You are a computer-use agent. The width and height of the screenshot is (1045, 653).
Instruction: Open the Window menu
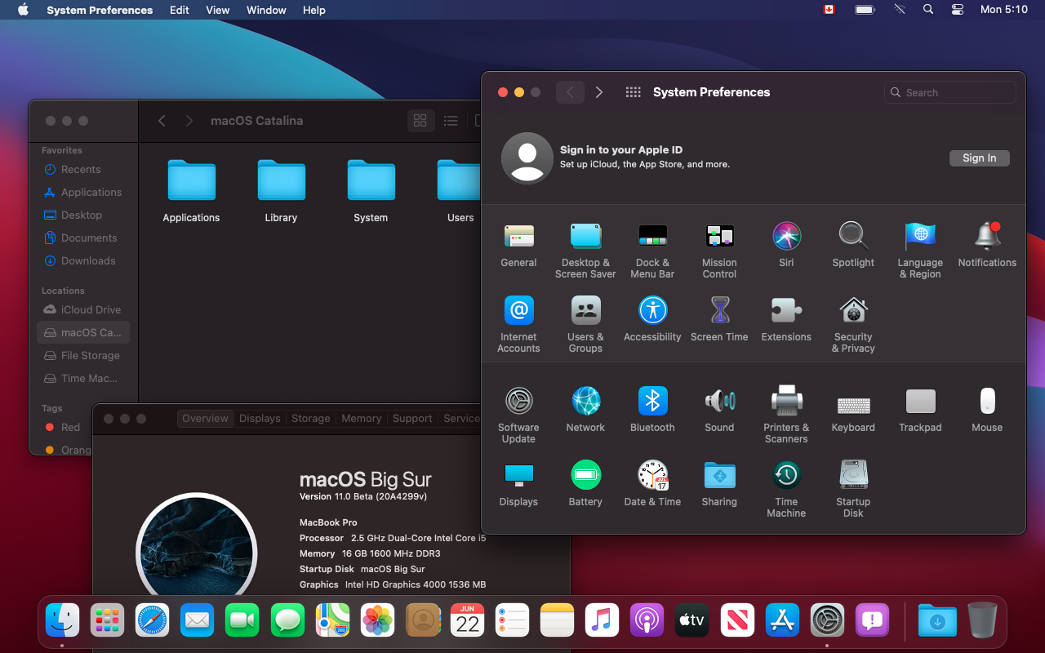[266, 10]
